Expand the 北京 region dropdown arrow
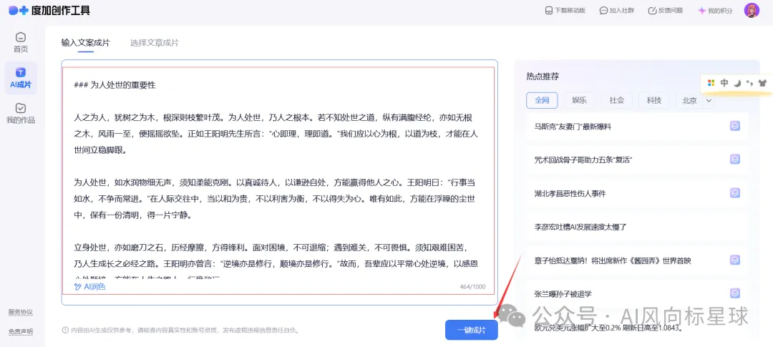773x347 pixels. [x=709, y=101]
